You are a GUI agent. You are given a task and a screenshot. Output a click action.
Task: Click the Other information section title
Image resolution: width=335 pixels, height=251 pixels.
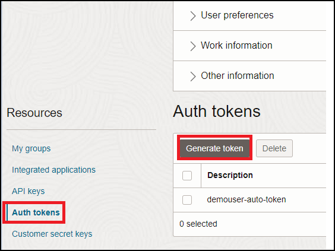pyautogui.click(x=238, y=76)
